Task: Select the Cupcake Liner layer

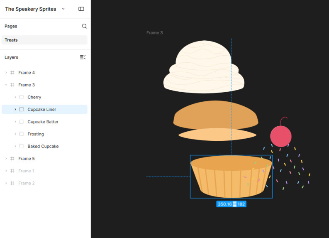Action: click(44, 109)
